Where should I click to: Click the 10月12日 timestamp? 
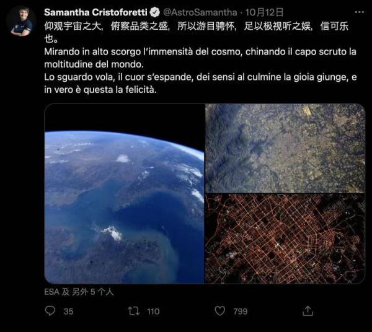point(265,12)
